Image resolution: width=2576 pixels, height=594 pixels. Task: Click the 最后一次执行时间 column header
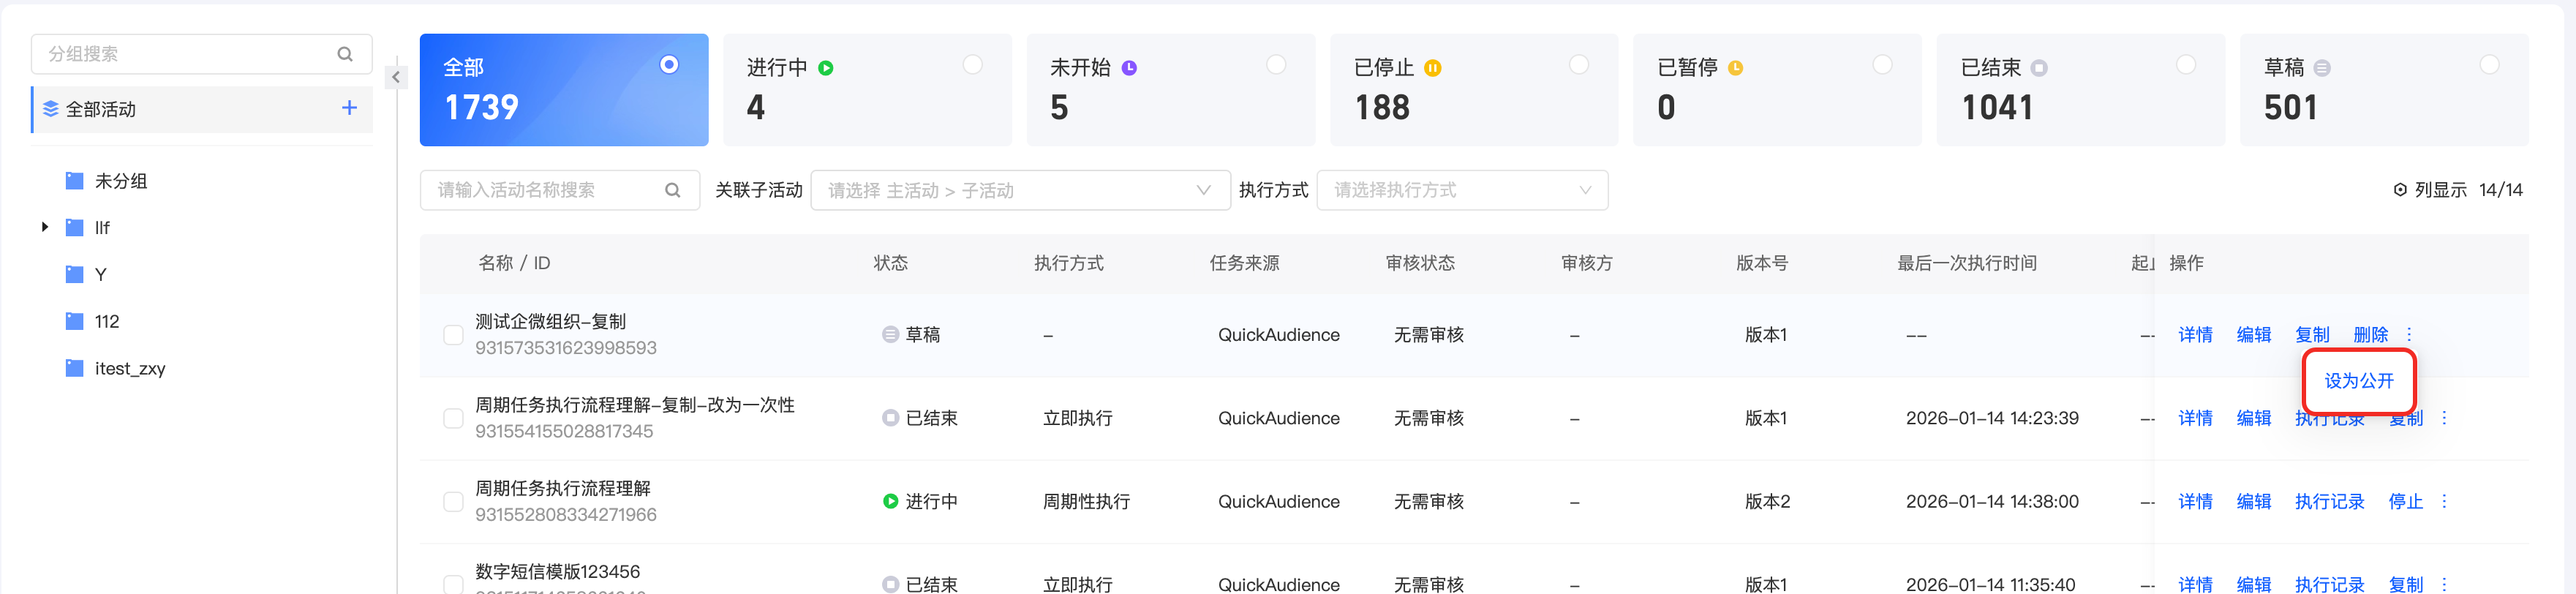[x=1967, y=263]
